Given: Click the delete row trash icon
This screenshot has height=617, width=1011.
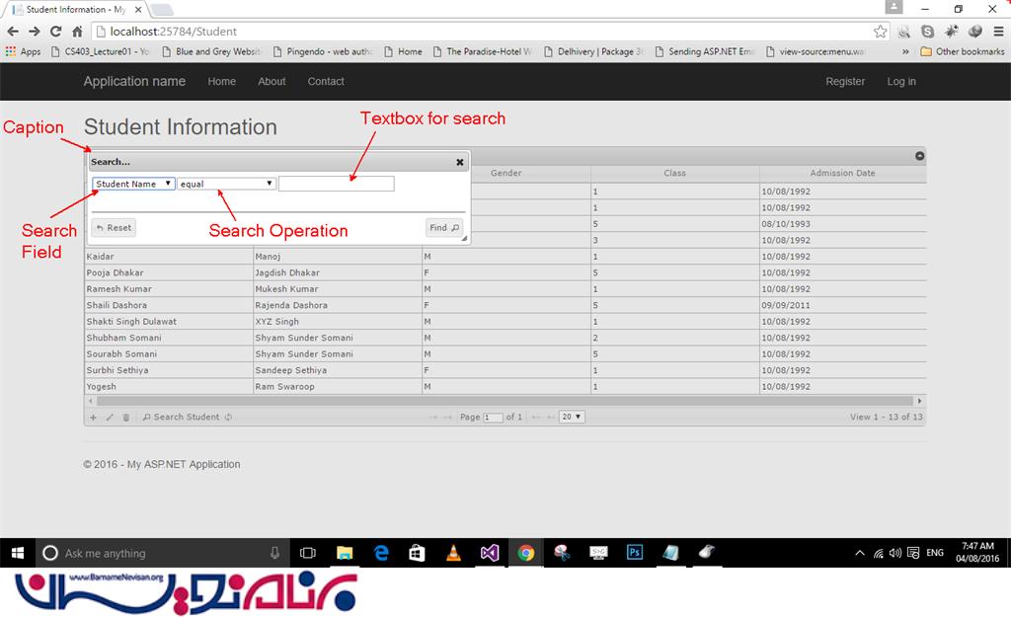Looking at the screenshot, I should (x=125, y=418).
